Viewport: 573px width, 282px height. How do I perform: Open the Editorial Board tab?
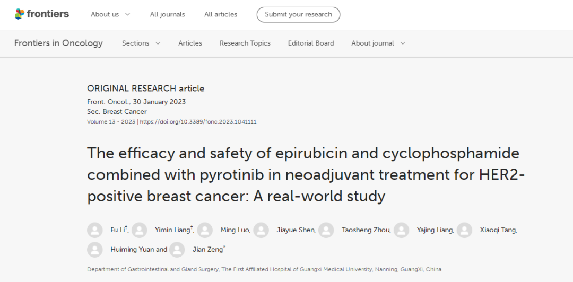pyautogui.click(x=311, y=43)
